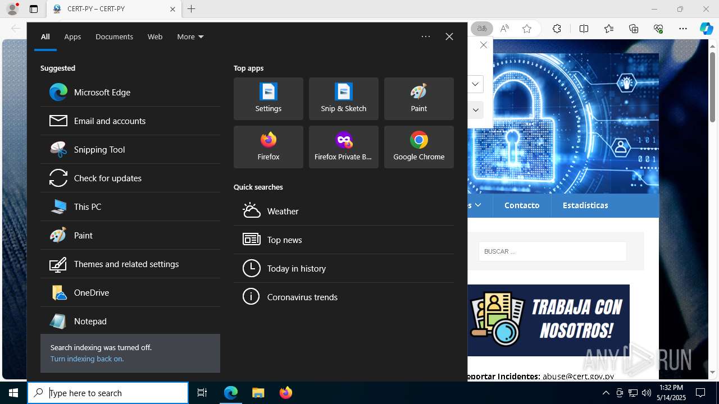Open Today in history quick search
The width and height of the screenshot is (719, 404).
(344, 268)
